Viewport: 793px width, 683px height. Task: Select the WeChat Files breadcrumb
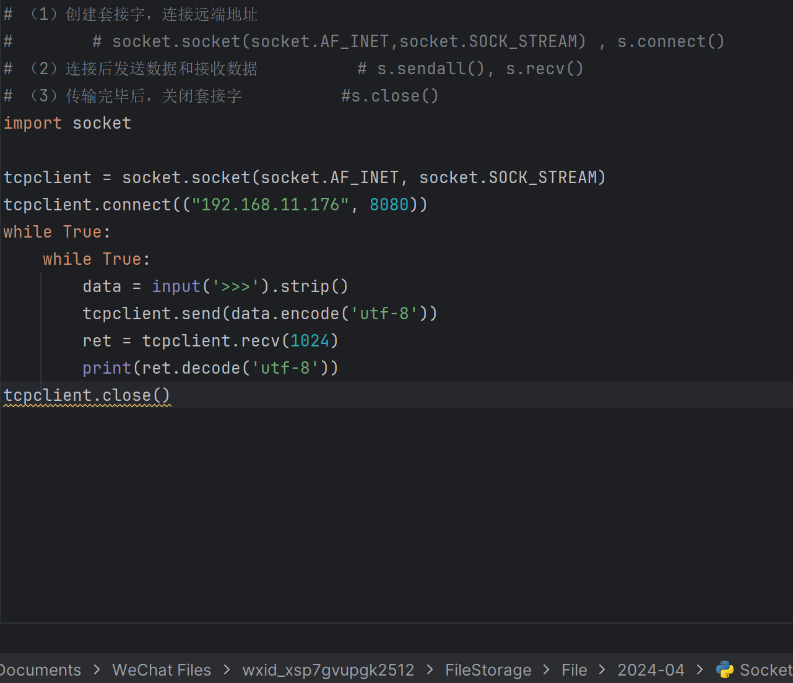[x=162, y=670]
